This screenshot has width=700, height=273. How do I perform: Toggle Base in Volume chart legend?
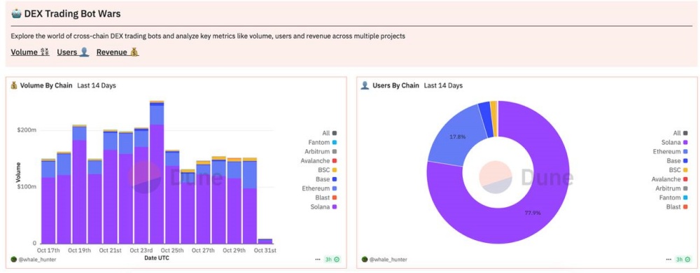pos(327,179)
